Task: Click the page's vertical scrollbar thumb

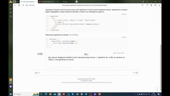Action: 161,67
